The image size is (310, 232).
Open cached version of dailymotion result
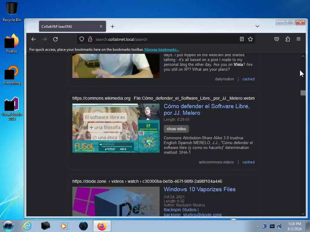click(x=249, y=79)
